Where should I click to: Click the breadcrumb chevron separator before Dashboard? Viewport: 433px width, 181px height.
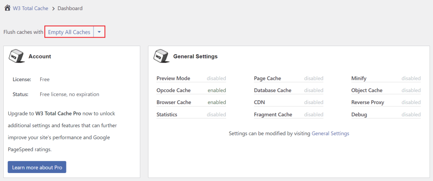tap(53, 8)
